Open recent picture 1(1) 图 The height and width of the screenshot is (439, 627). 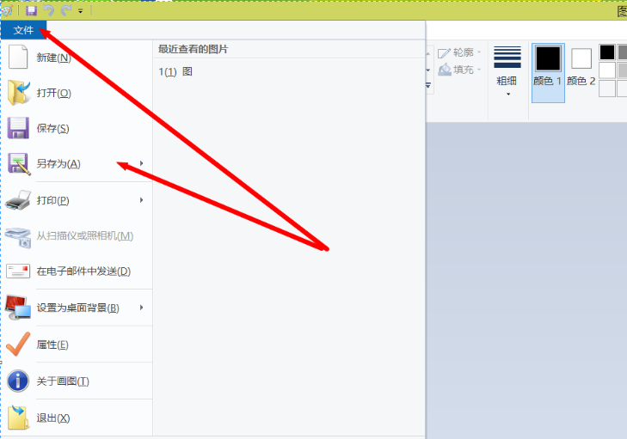175,72
